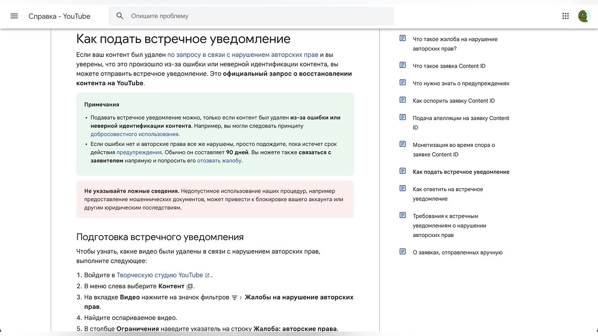This screenshot has width=598, height=336.
Task: Select current 'Как подать встречное уведомление' item
Action: coord(460,172)
